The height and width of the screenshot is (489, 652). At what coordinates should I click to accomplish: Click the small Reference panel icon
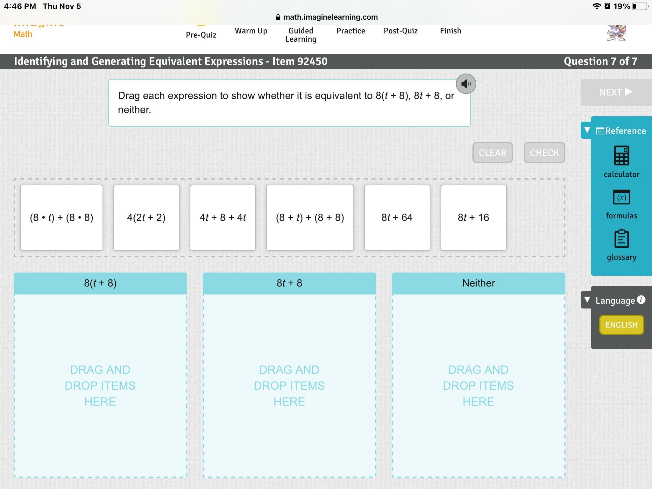(x=600, y=131)
